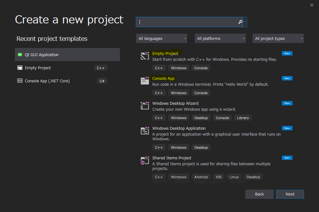Click the Windows Desktop Wizard icon
Image resolution: width=319 pixels, height=212 pixels.
click(145, 105)
